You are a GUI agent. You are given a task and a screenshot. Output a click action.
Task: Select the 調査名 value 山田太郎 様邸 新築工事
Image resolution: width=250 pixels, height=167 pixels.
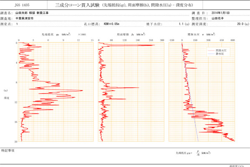pyautogui.click(x=32, y=13)
